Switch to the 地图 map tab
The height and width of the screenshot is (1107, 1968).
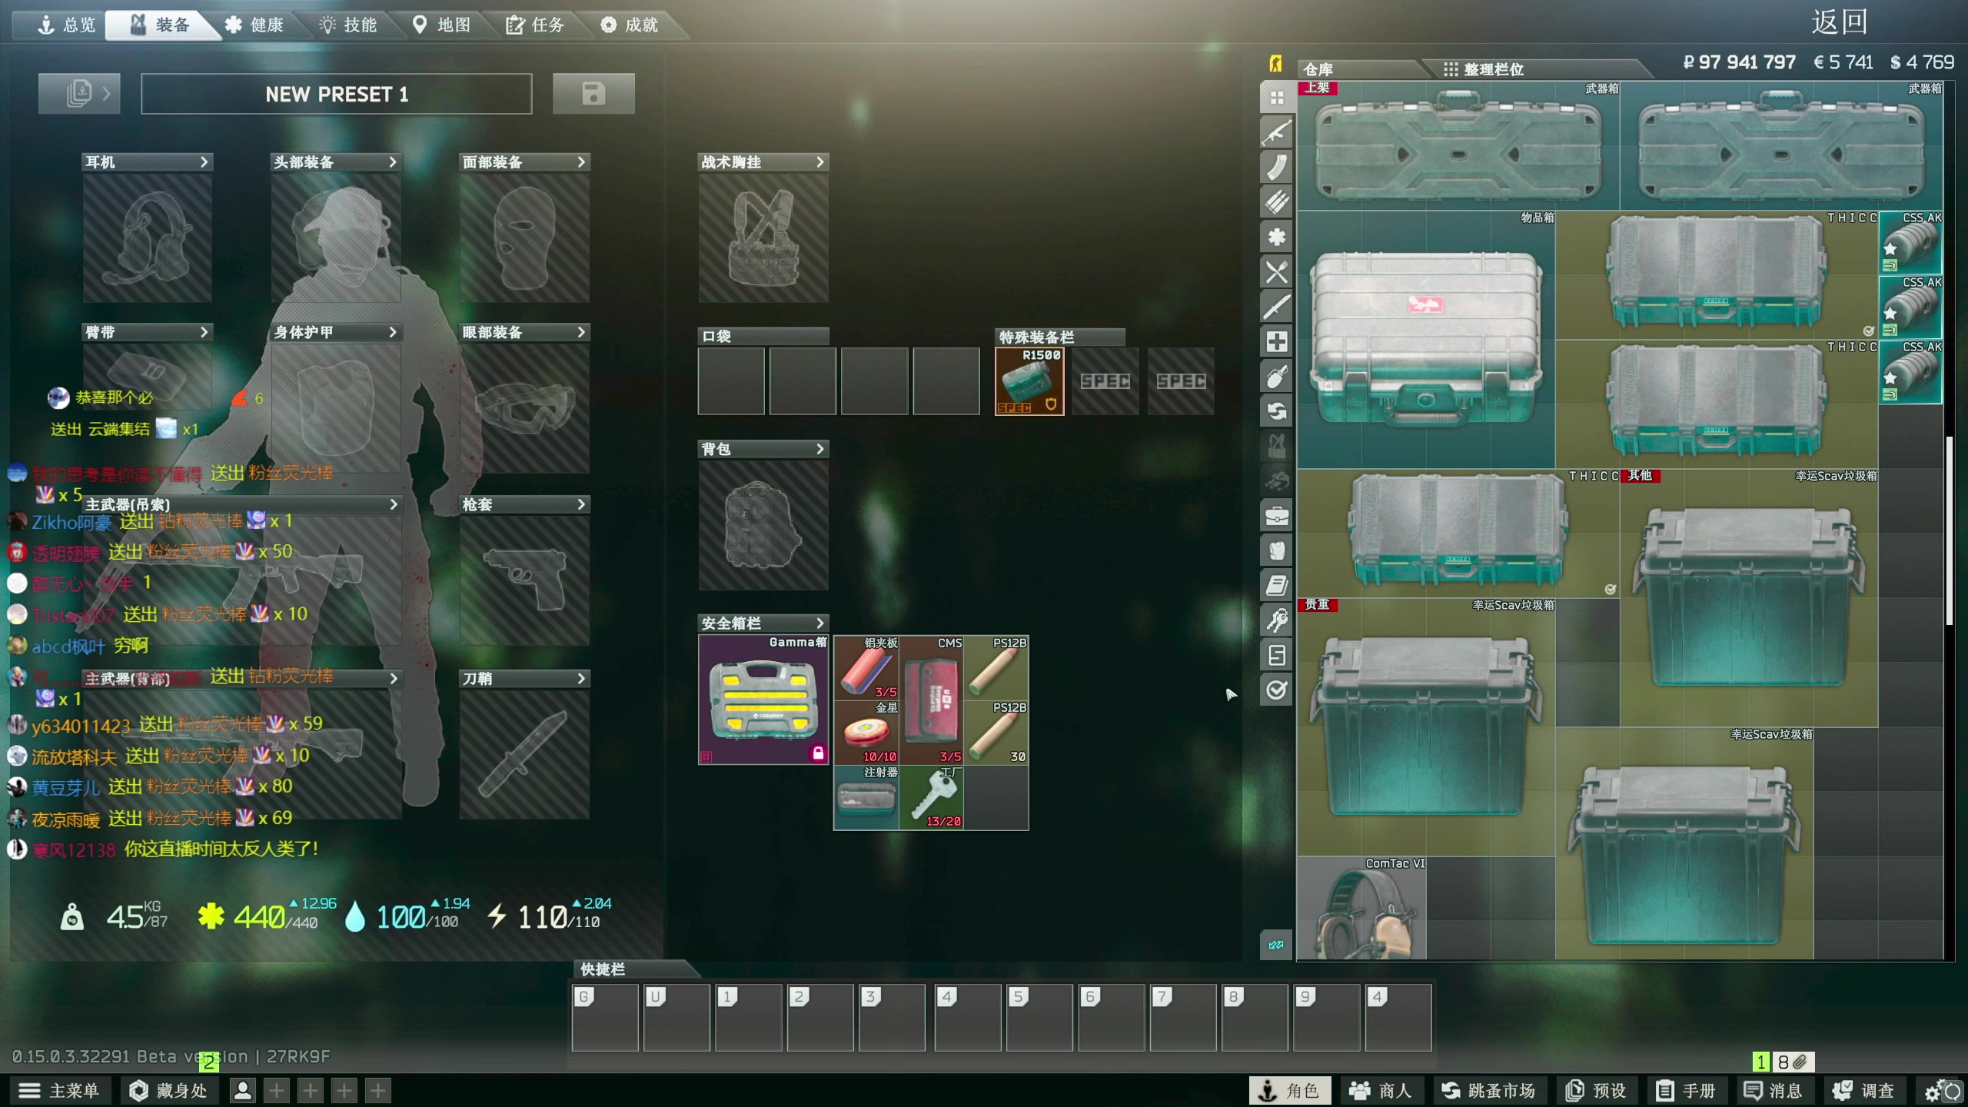441,25
